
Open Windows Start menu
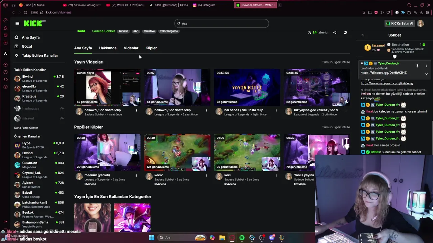click(152, 238)
